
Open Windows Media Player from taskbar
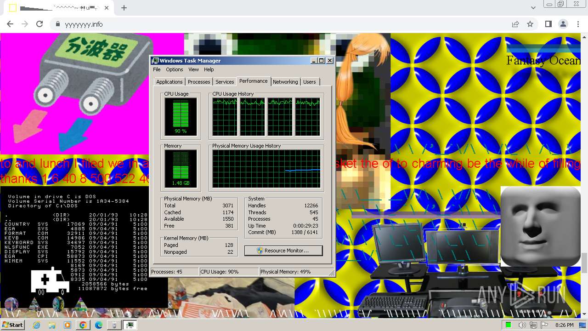(68, 325)
